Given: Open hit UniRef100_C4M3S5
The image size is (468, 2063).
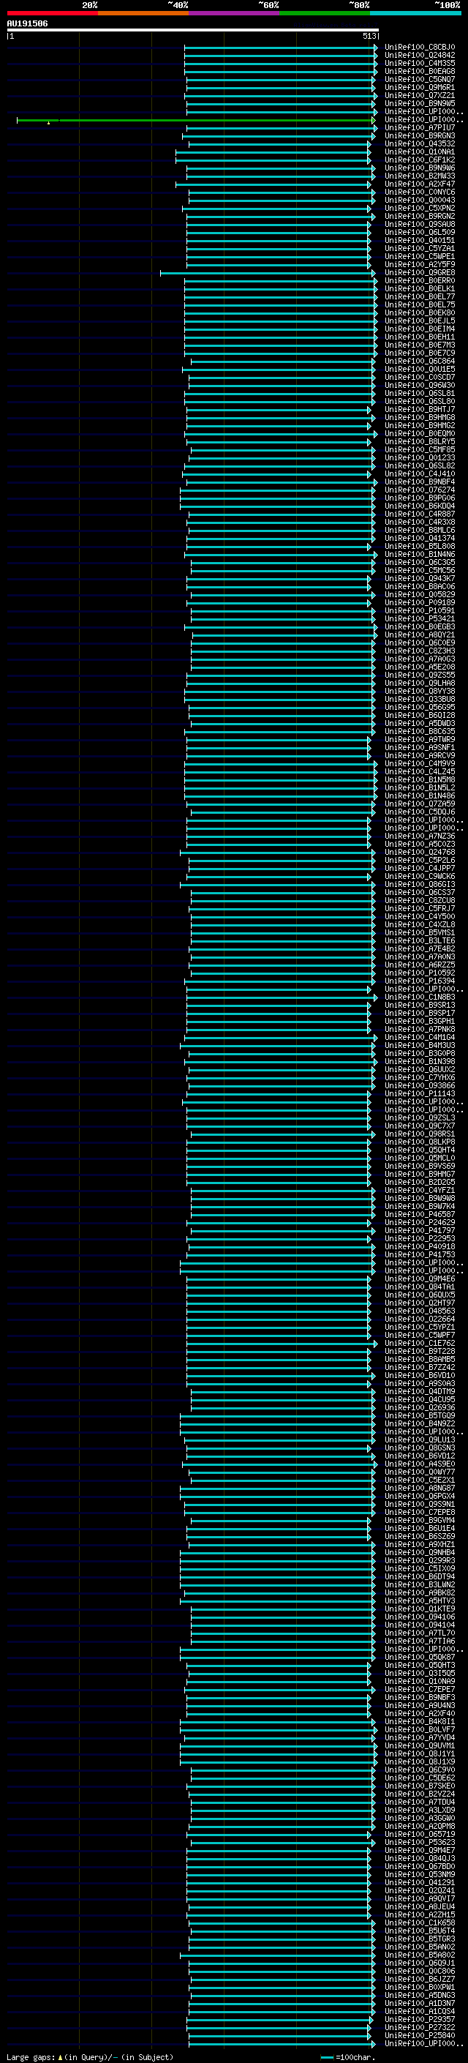Looking at the screenshot, I should click(x=419, y=63).
